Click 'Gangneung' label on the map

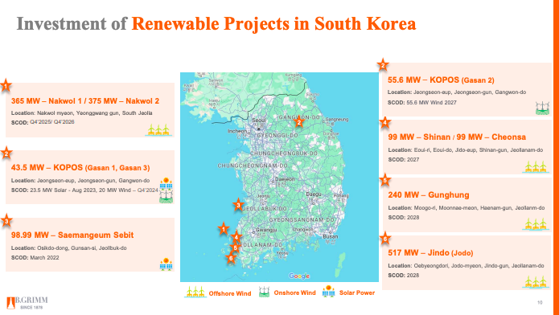click(x=337, y=120)
